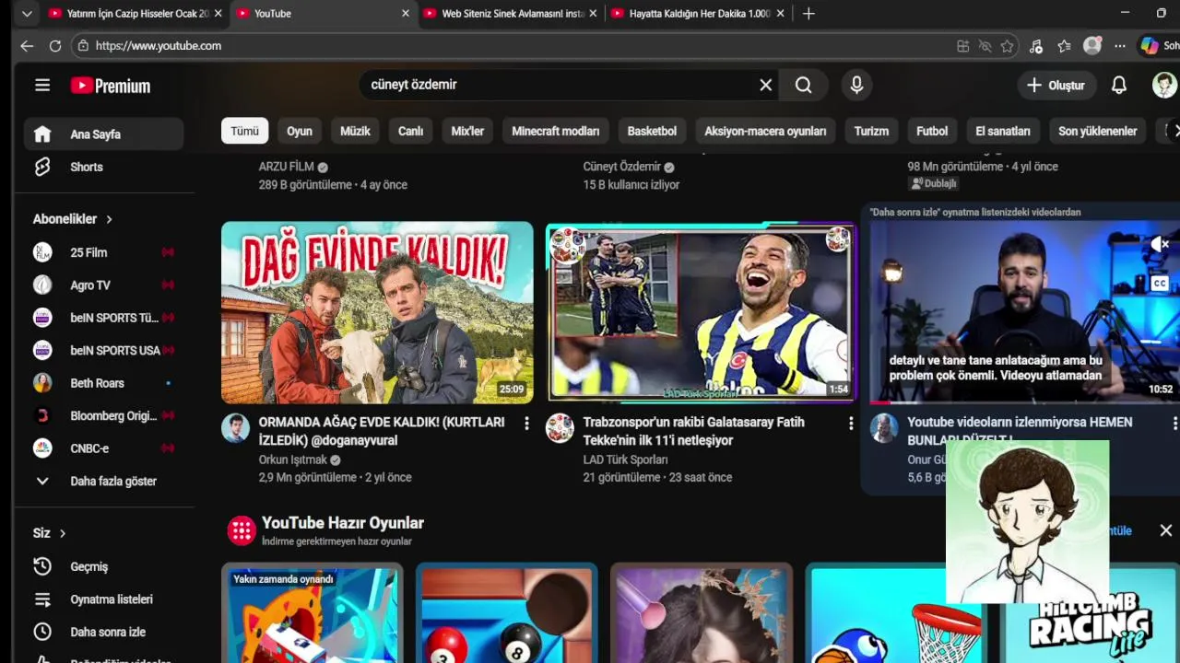
Task: Select Turizm filter chip
Action: click(x=871, y=131)
